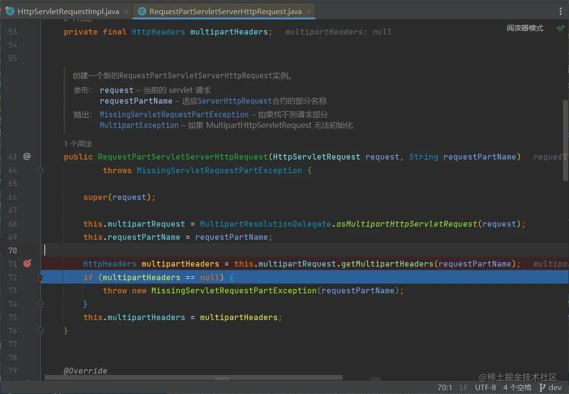Screen dimensions: 569x394
Task: Click the fold end marker on line 74
Action: 41,304
